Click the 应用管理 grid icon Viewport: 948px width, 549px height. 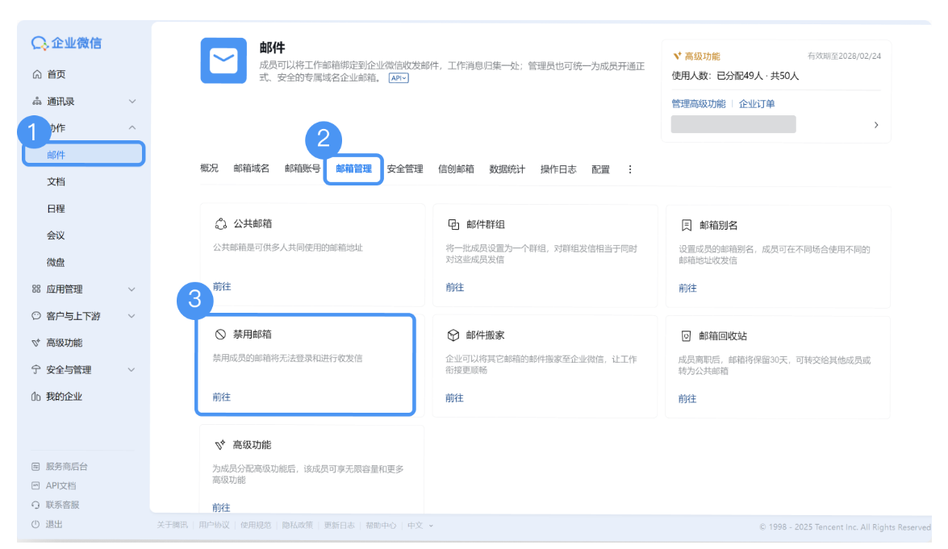36,289
